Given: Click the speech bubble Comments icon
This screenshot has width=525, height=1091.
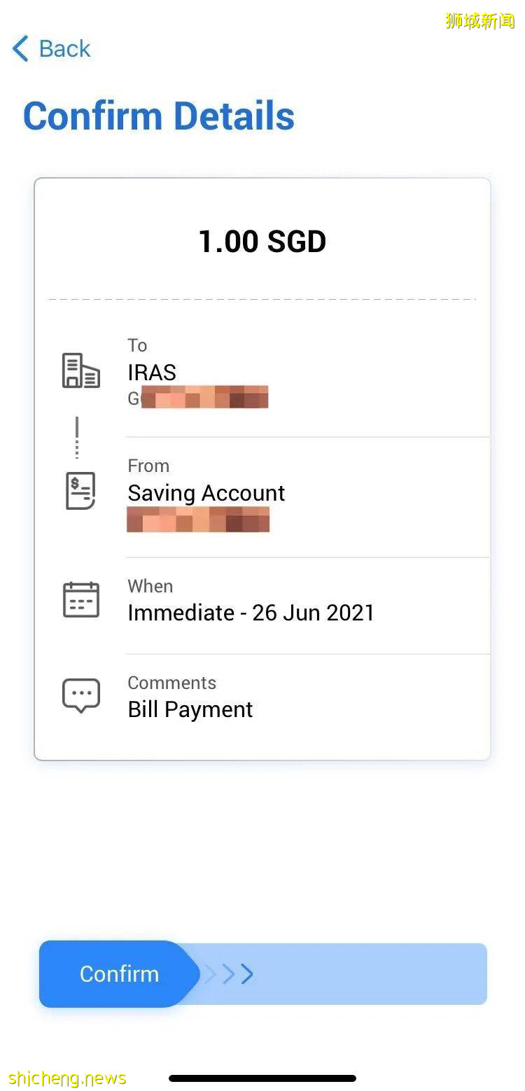Looking at the screenshot, I should tap(81, 695).
